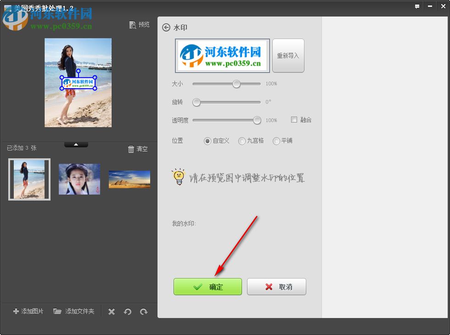This screenshot has height=335, width=450.
Task: Click the trash icon to 清空
Action: [x=131, y=148]
